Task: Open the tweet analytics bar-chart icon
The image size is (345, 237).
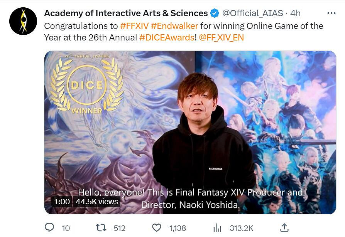Action: tap(218, 228)
